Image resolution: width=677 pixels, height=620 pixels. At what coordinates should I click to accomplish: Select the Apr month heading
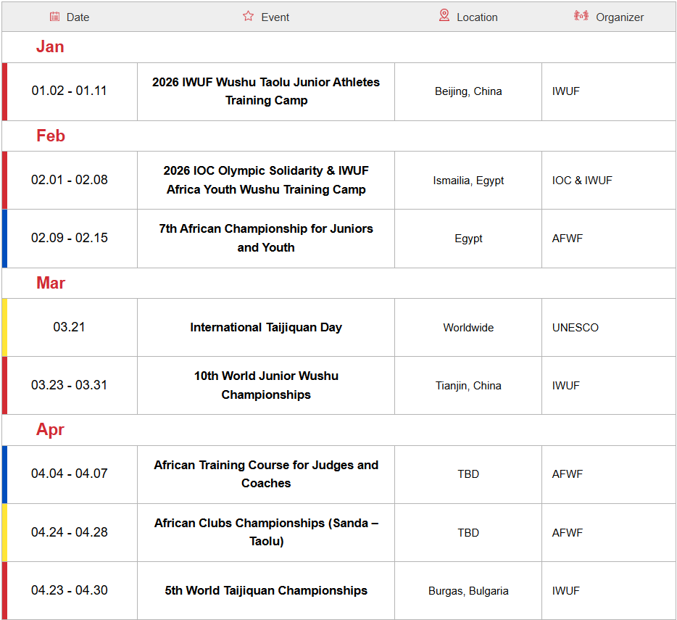click(x=51, y=430)
